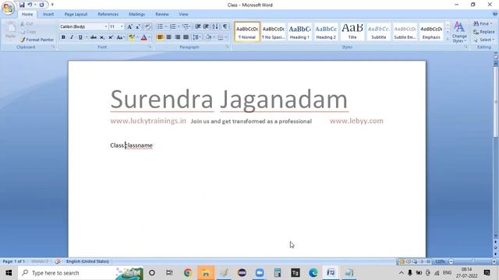Decrease paragraph indent
The height and width of the screenshot is (280, 499).
point(197,26)
